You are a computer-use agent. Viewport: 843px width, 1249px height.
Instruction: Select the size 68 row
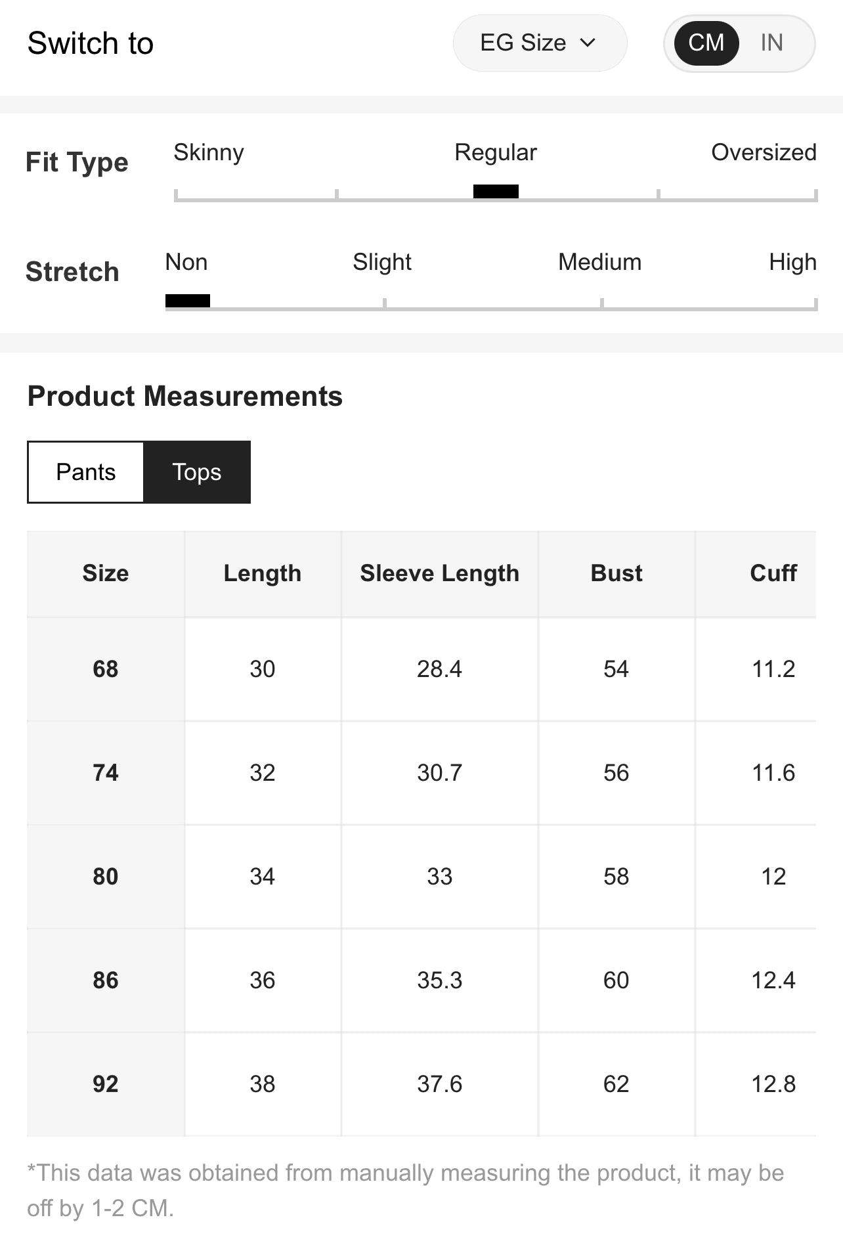[106, 669]
